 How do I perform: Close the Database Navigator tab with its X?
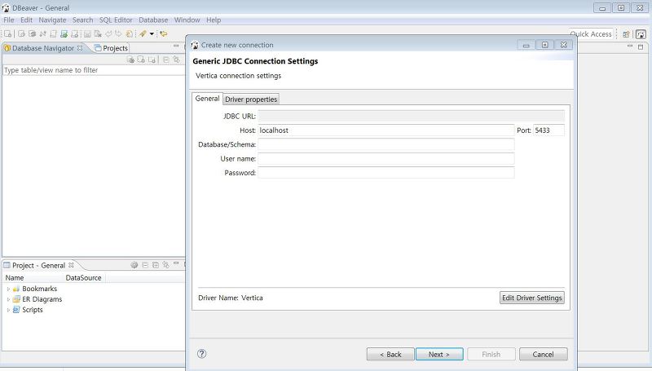pos(80,48)
